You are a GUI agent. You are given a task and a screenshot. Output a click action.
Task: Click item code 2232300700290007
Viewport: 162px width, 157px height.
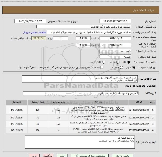click(x=139, y=124)
